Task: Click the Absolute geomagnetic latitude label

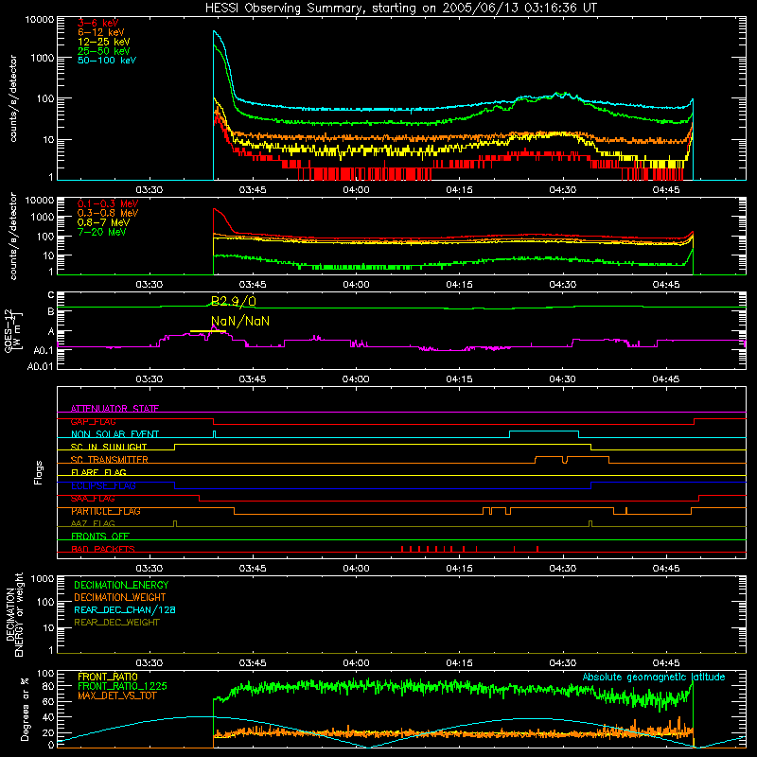Action: point(654,678)
